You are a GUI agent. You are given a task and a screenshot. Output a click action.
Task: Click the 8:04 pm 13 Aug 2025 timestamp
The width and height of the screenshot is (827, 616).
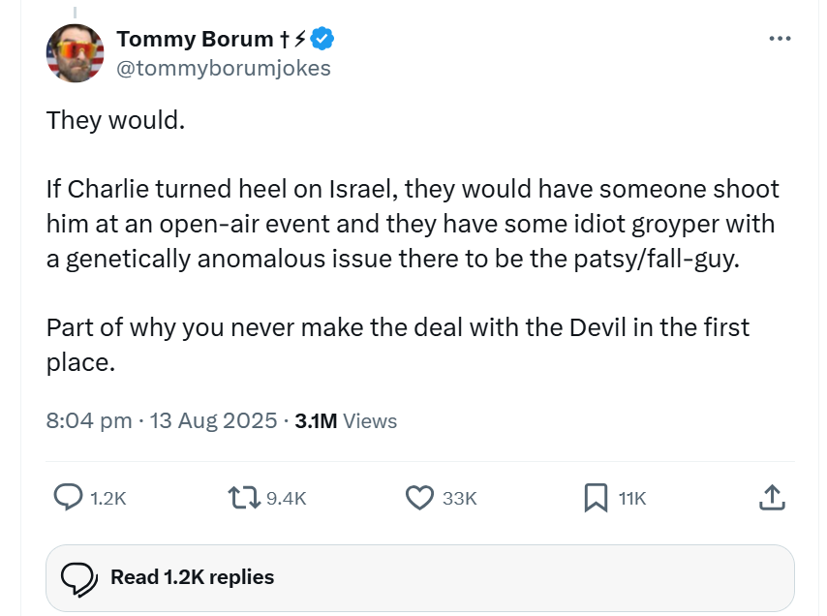(x=161, y=421)
